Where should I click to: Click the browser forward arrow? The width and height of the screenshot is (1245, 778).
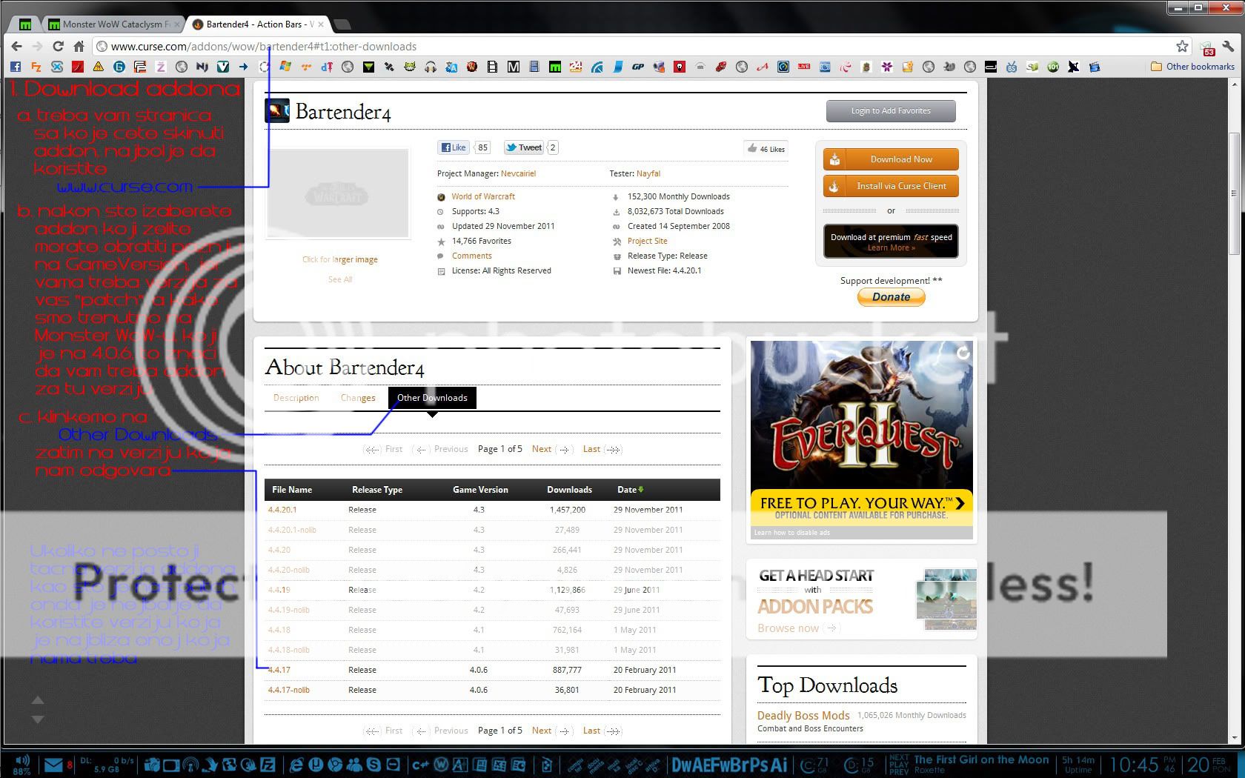point(37,46)
